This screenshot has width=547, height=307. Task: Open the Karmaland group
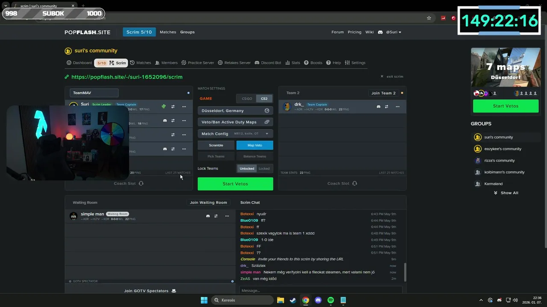coord(493,184)
